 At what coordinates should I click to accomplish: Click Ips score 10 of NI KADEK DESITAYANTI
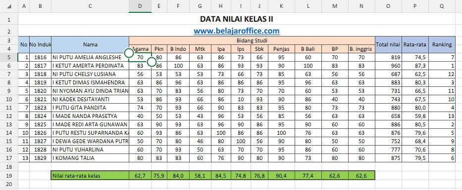[x=241, y=99]
